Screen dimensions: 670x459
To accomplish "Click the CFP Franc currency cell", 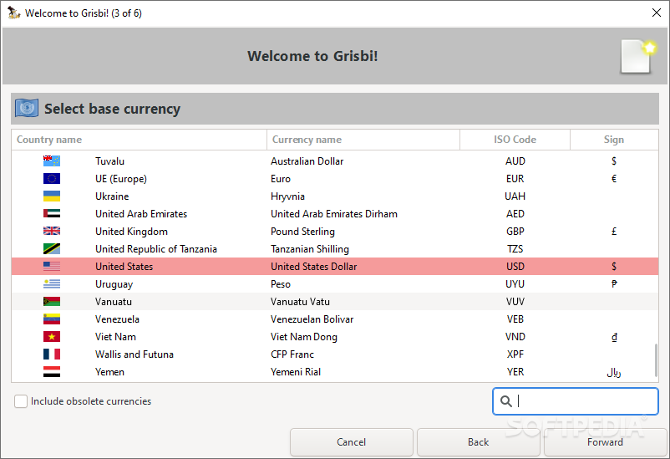I will (x=292, y=354).
